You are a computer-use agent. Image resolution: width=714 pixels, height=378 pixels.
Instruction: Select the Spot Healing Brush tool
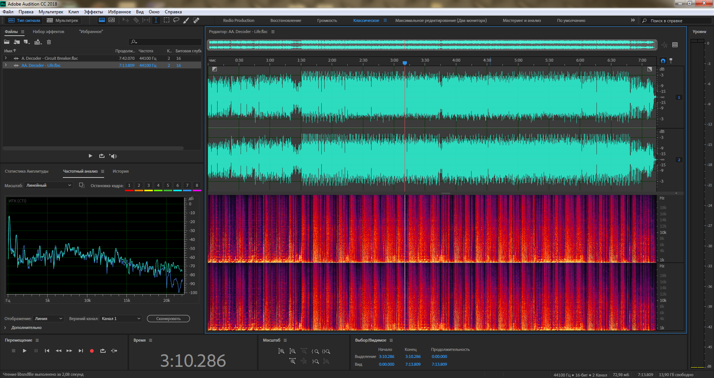coord(196,20)
